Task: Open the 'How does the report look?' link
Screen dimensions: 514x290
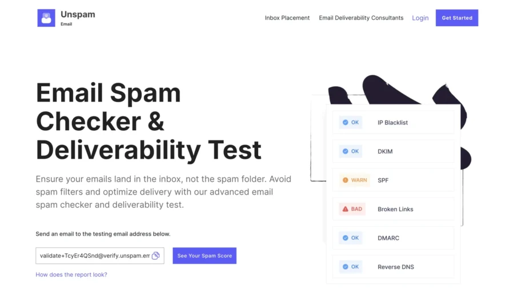Action: pyautogui.click(x=71, y=275)
